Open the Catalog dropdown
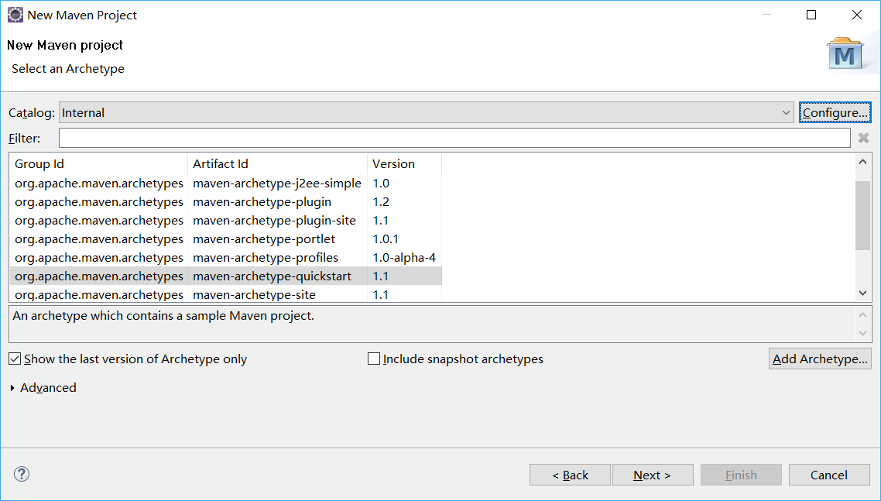This screenshot has width=881, height=501. [x=426, y=112]
